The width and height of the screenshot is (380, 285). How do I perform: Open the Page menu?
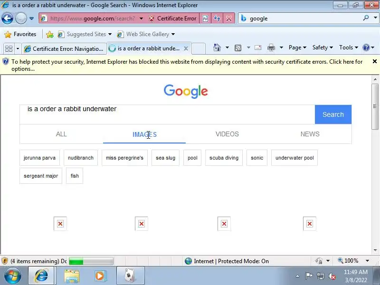297,47
